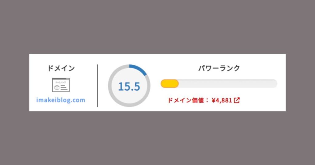Screen dimensions: 315x165
Task: Click the ドメイン heading
Action: pos(61,68)
